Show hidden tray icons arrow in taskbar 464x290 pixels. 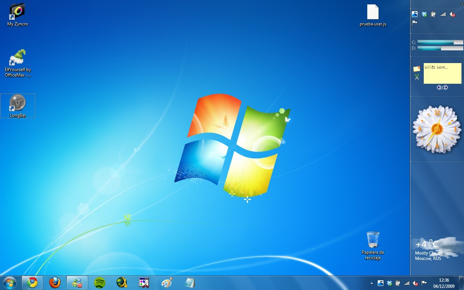[372, 283]
